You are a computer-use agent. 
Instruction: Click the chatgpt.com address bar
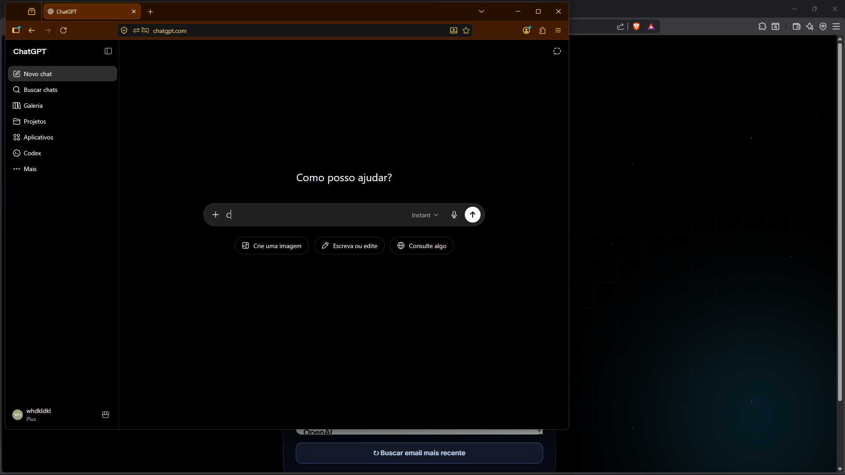coord(295,30)
